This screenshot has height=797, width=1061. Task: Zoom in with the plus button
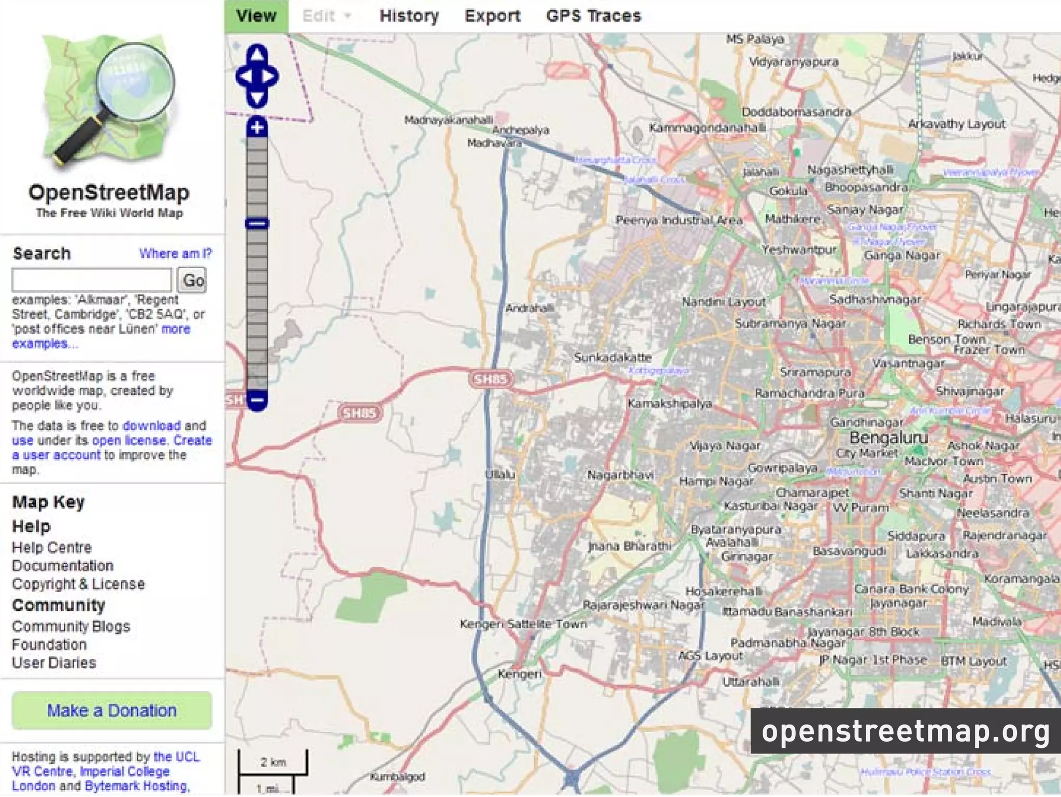[x=257, y=127]
